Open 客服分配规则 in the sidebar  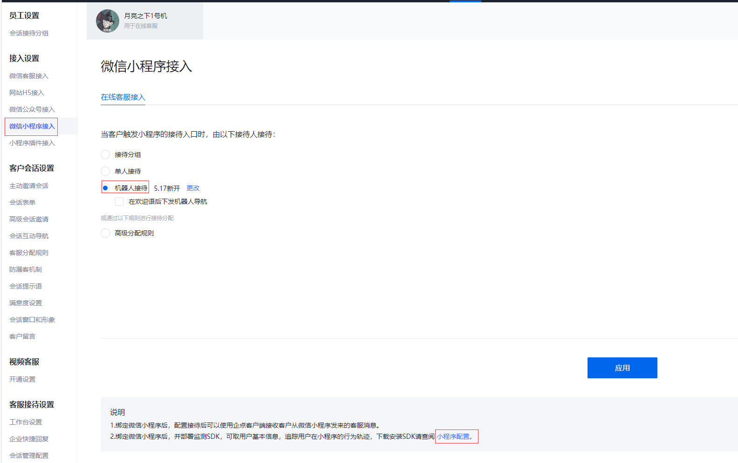[29, 253]
